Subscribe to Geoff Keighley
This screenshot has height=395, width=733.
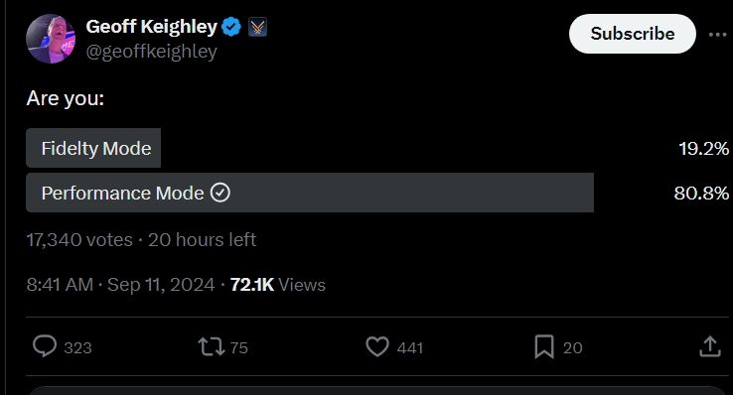632,34
